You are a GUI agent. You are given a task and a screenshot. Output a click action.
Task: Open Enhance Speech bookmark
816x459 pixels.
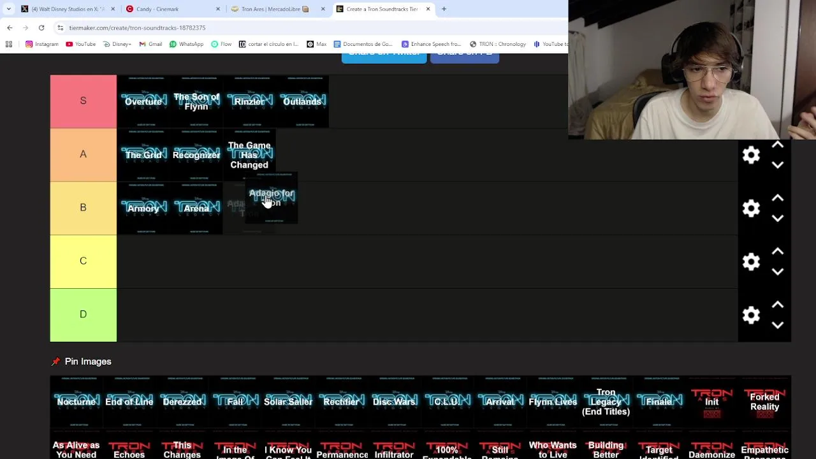pyautogui.click(x=431, y=44)
